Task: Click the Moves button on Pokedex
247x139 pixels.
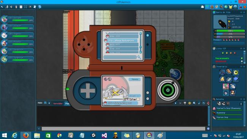Action: [135, 79]
